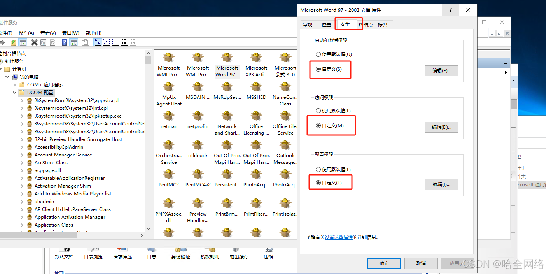The height and width of the screenshot is (274, 546).
Task: Open the 帮助(H) menu
Action: (x=93, y=33)
